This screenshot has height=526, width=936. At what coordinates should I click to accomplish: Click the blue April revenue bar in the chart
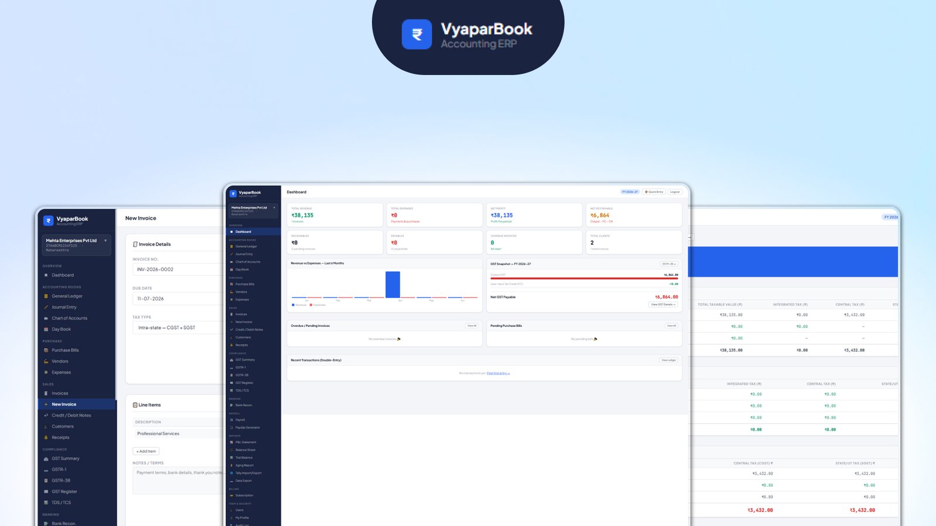393,285
